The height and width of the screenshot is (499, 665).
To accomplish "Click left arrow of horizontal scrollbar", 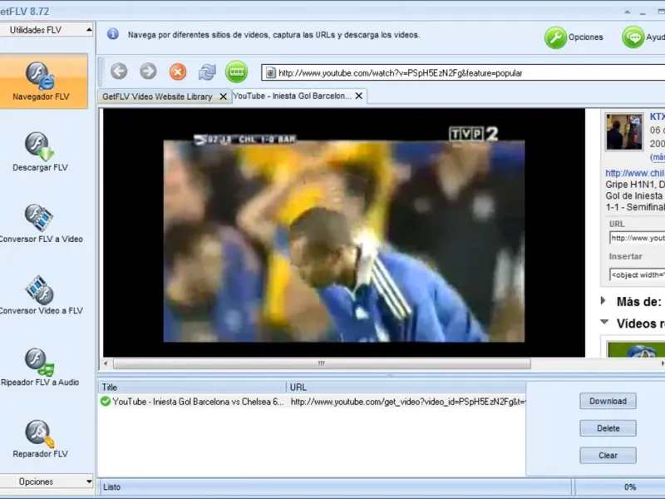I will pyautogui.click(x=106, y=363).
